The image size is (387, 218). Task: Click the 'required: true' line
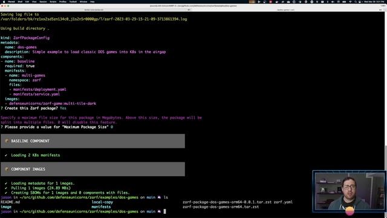[20, 66]
